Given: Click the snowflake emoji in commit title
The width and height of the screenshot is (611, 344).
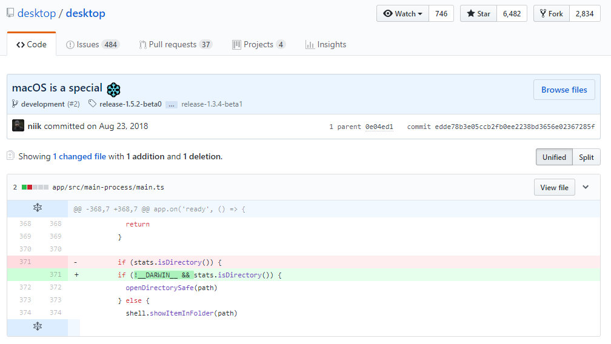Looking at the screenshot, I should click(113, 89).
